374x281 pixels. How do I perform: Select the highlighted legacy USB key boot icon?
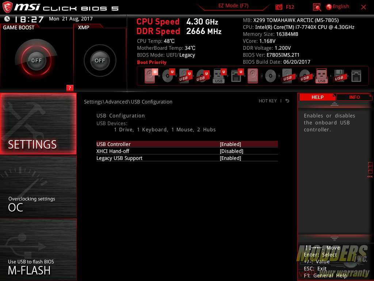pyautogui.click(x=321, y=76)
